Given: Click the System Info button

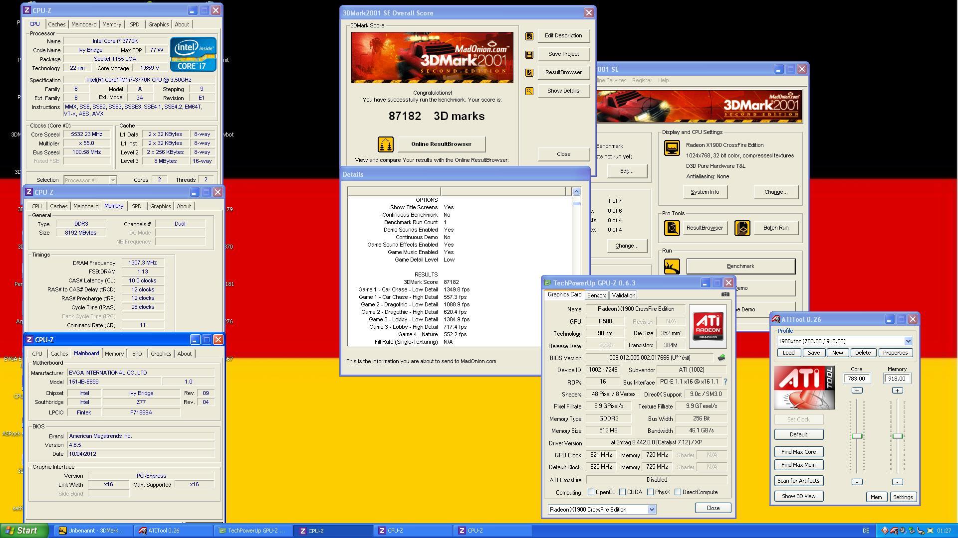Looking at the screenshot, I should pos(705,192).
